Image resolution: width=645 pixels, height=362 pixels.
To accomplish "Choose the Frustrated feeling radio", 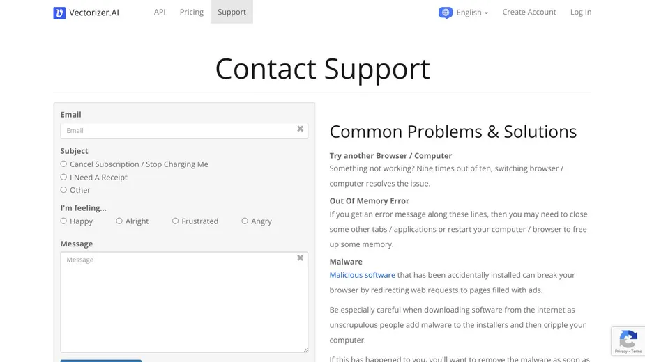I will (175, 221).
